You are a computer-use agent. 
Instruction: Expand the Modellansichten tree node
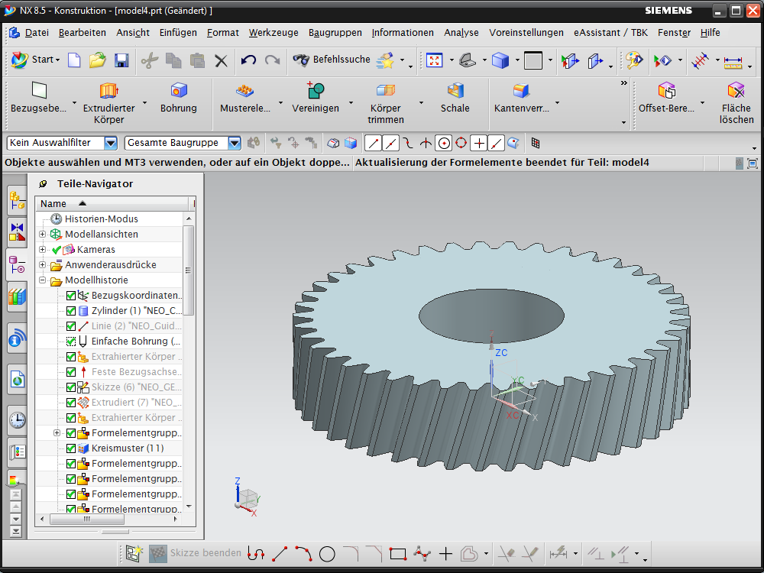click(43, 235)
